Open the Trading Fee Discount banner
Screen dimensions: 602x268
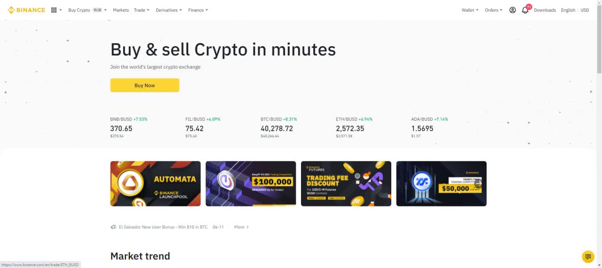346,183
